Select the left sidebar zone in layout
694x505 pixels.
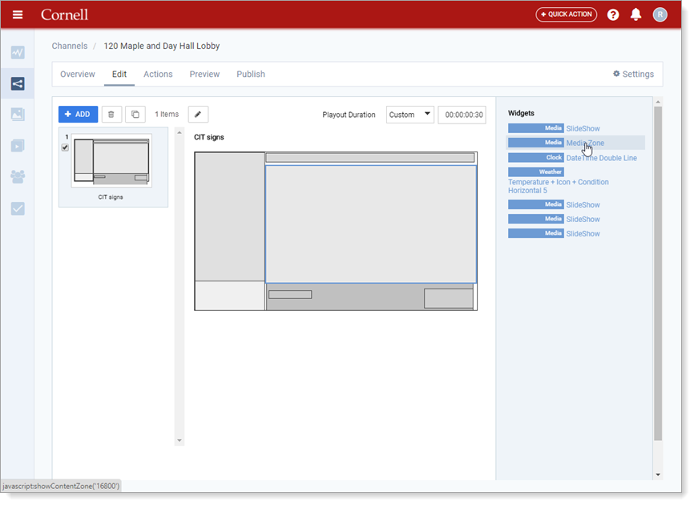(230, 216)
